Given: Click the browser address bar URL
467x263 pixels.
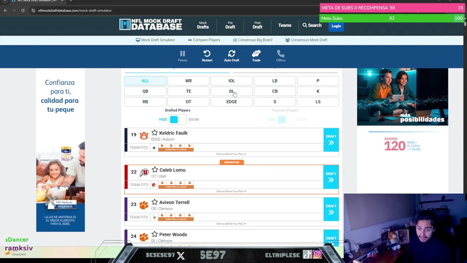Looking at the screenshot, I should click(x=75, y=11).
